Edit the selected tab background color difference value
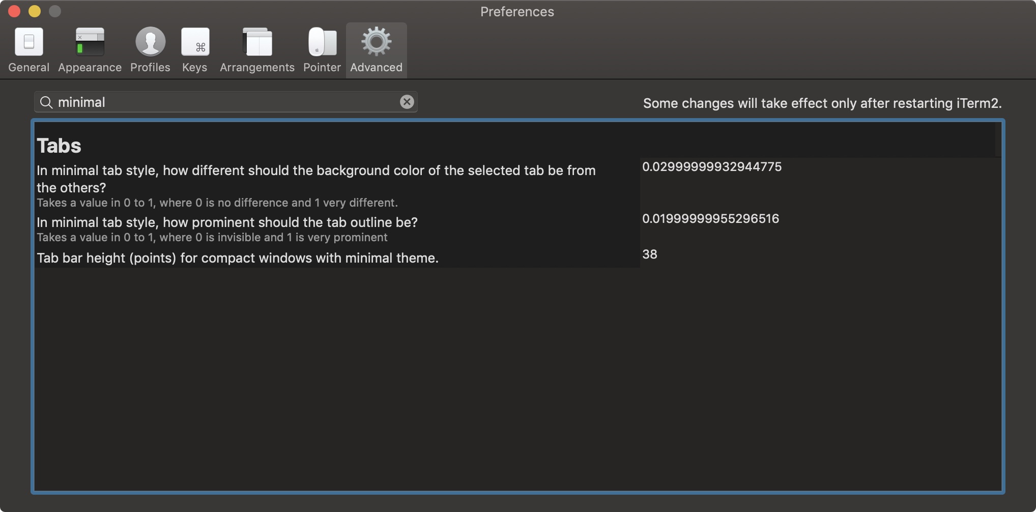 click(x=712, y=166)
